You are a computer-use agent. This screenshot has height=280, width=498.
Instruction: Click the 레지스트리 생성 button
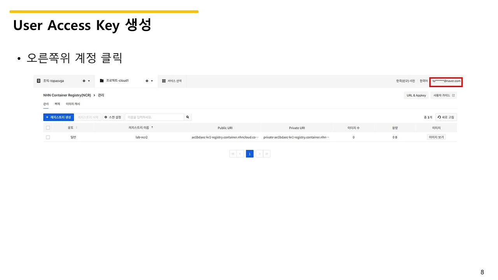[58, 117]
